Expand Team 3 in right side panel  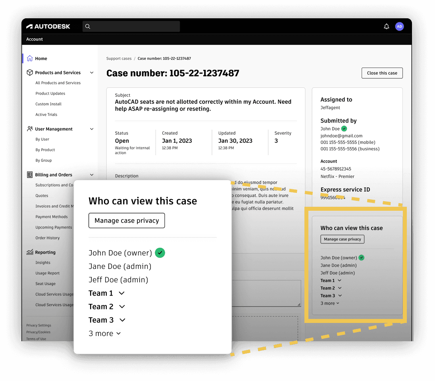click(340, 295)
